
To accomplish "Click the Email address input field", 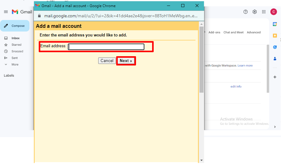I will pyautogui.click(x=106, y=47).
